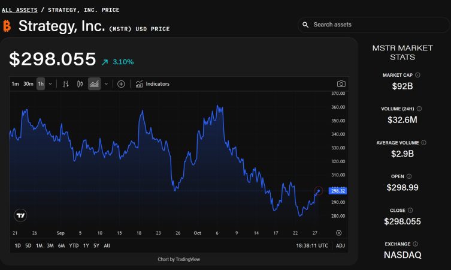Open chart settings gear near time axis
The image size is (451, 270).
[x=339, y=233]
